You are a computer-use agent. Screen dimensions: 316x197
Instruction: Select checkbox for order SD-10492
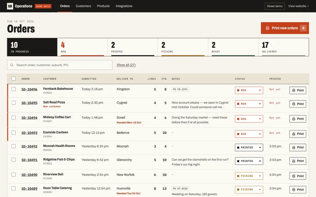[x=13, y=146]
